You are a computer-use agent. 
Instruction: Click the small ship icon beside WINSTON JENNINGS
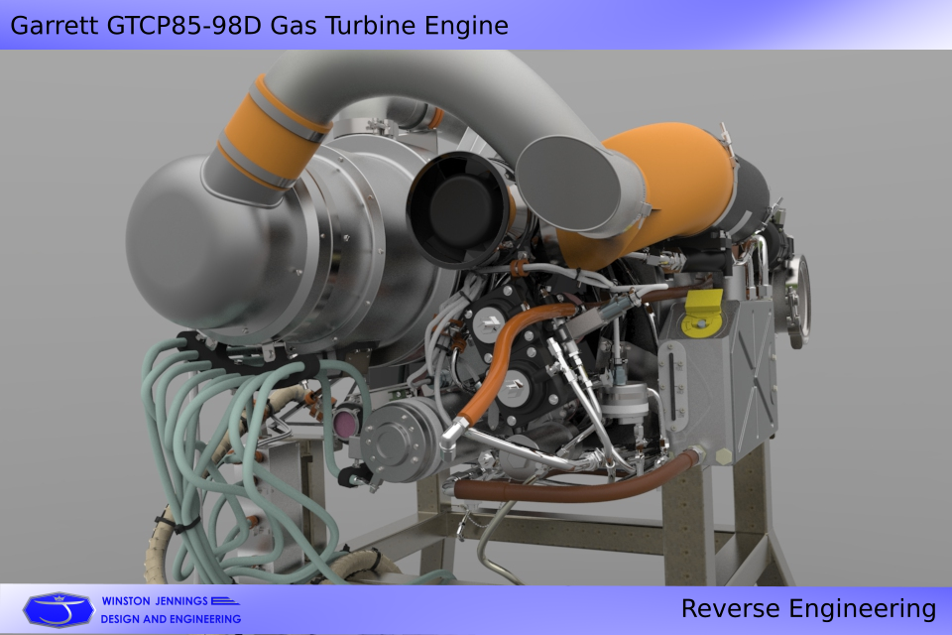(225, 601)
